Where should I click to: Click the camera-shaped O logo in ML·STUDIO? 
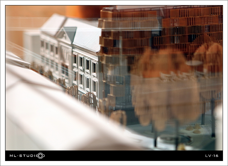point(41,156)
